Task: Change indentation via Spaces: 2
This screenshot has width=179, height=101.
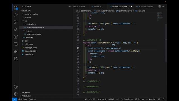Action: (x=102, y=99)
